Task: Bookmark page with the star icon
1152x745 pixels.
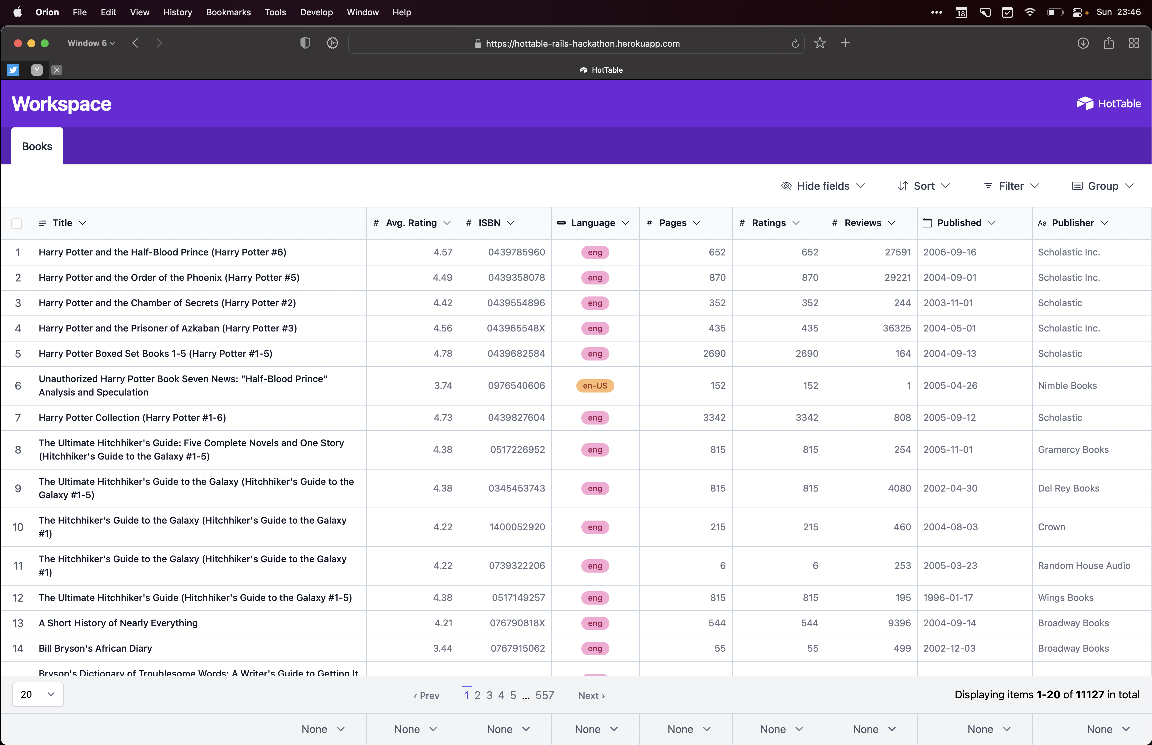Action: [x=820, y=43]
